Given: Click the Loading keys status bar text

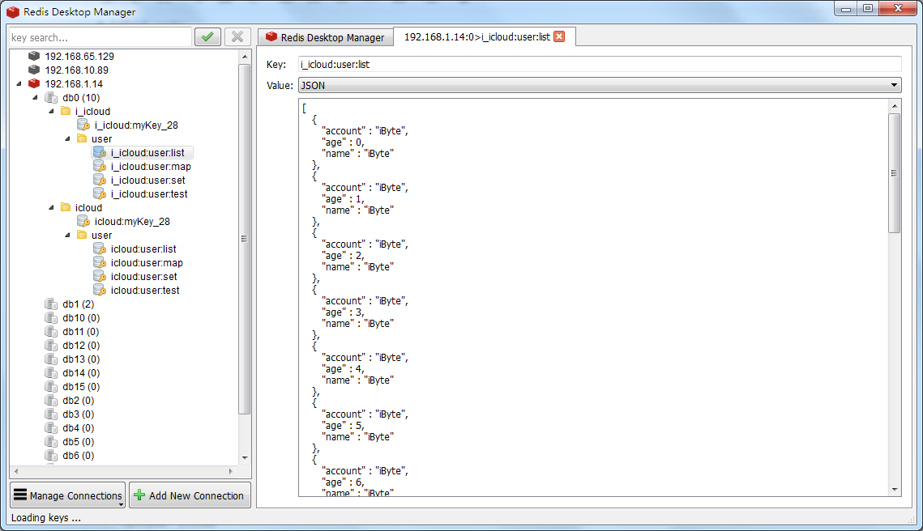Looking at the screenshot, I should tap(46, 517).
